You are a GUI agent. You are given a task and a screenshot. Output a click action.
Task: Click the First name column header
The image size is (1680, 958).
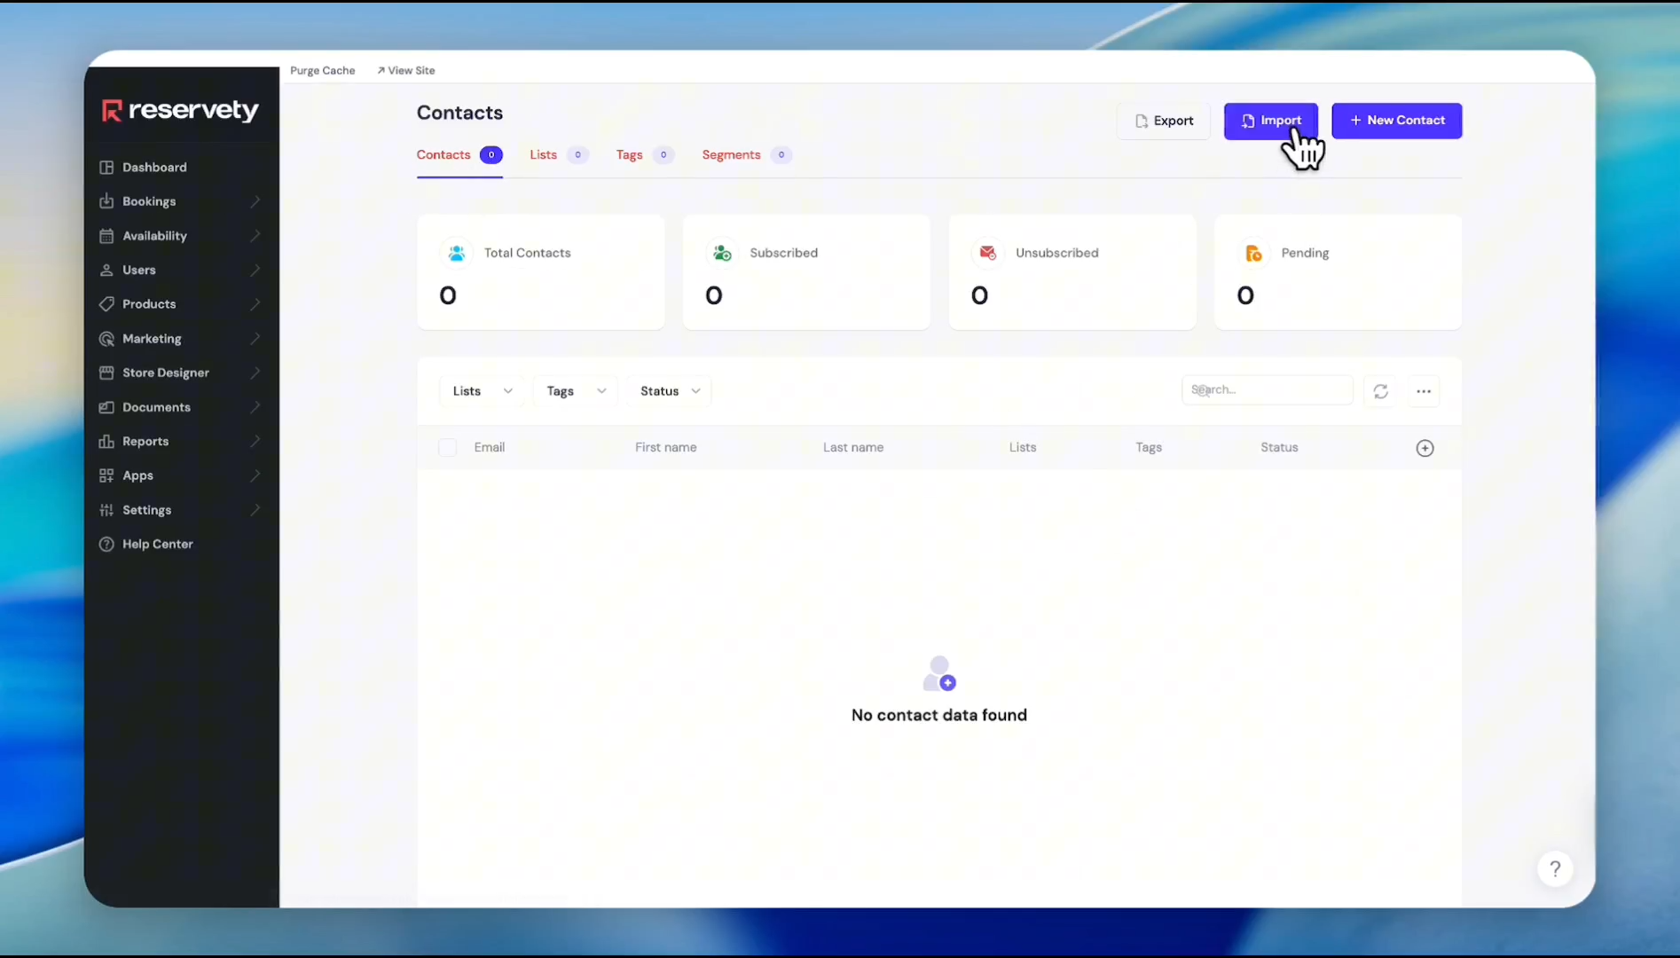tap(666, 448)
